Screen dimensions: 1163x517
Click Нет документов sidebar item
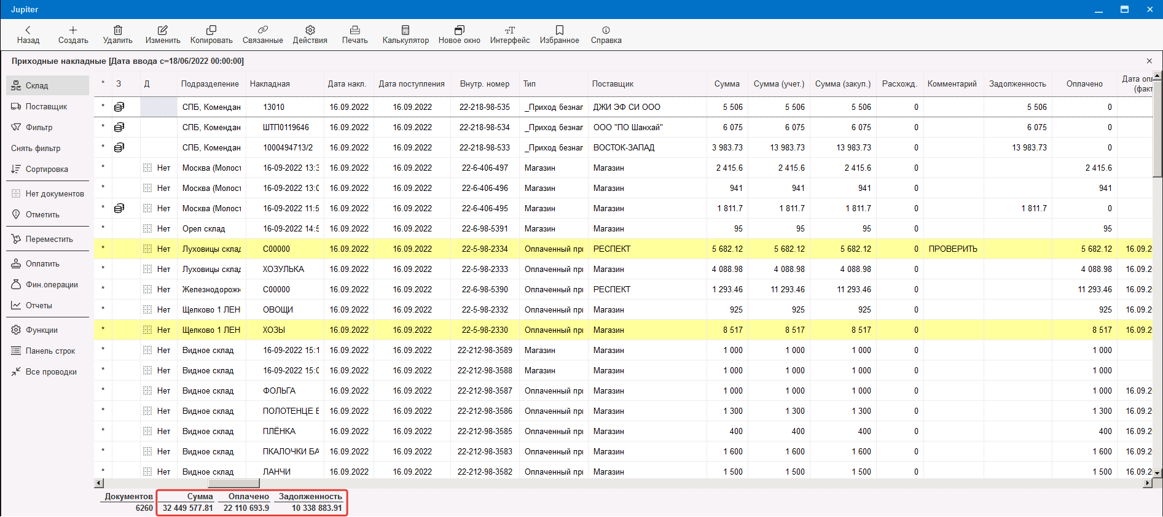(47, 193)
